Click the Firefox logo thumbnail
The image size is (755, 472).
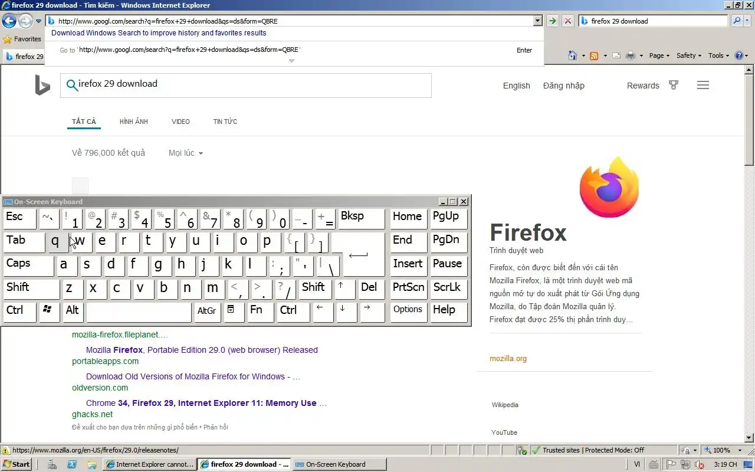[x=609, y=187]
